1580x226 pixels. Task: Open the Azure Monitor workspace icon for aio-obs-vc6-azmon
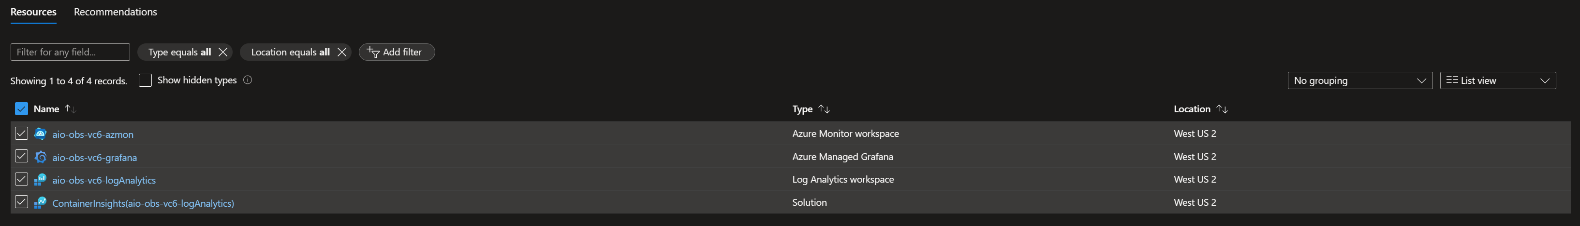point(41,134)
